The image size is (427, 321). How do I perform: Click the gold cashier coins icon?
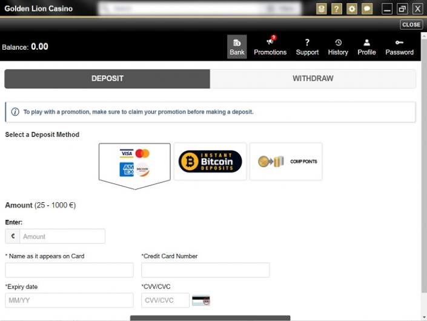322,9
